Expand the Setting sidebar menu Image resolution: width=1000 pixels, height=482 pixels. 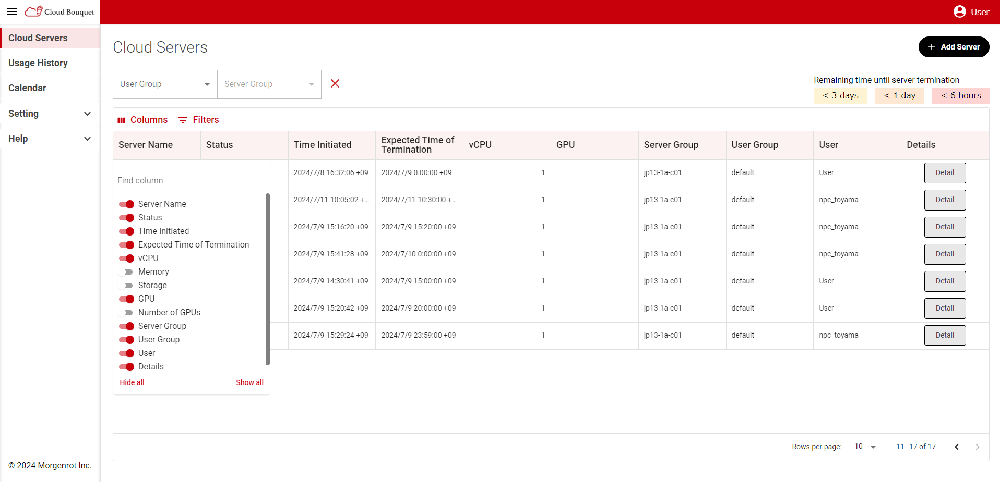pos(50,114)
